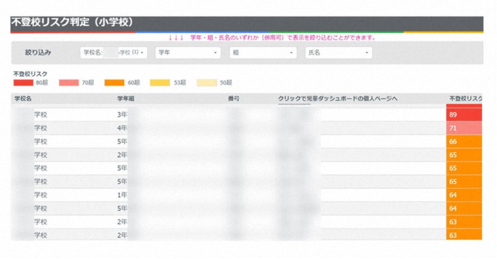The width and height of the screenshot is (497, 259).
Task: Sort table by 番号 column header
Action: pos(233,99)
